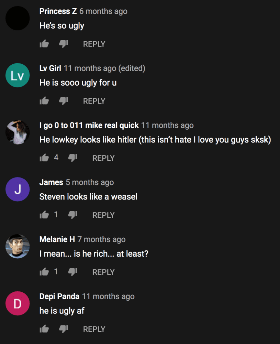Dislike Depi Panda's comment
Image resolution: width=280 pixels, height=344 pixels.
(64, 329)
